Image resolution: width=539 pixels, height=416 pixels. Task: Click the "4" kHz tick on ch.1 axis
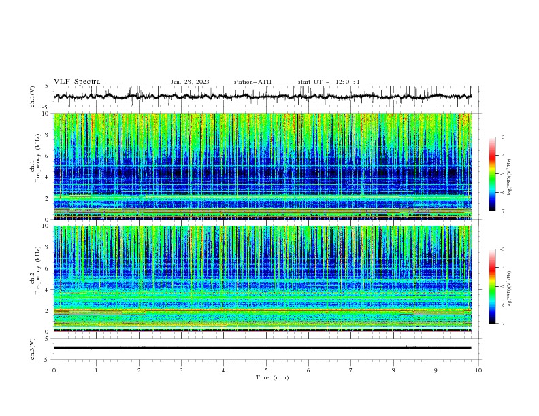coord(47,177)
